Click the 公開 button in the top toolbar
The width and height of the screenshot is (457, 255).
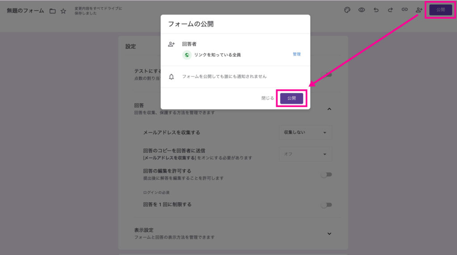pyautogui.click(x=440, y=10)
